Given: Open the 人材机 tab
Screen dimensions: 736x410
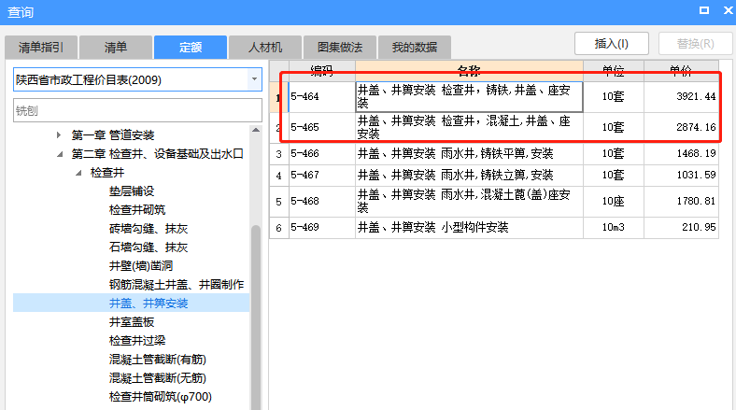Looking at the screenshot, I should tap(264, 48).
